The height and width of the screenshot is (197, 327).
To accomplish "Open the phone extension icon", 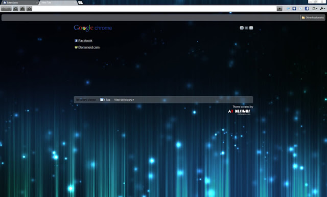I will (300, 9).
